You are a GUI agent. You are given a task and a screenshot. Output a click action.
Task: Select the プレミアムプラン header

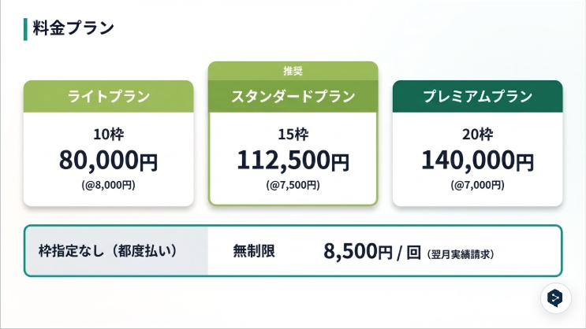(x=477, y=97)
